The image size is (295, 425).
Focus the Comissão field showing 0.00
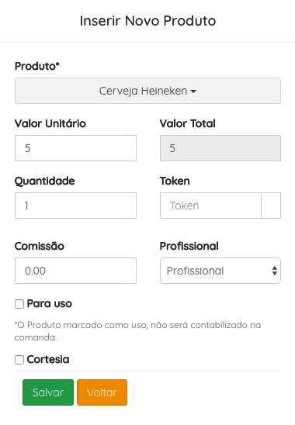[x=75, y=271]
